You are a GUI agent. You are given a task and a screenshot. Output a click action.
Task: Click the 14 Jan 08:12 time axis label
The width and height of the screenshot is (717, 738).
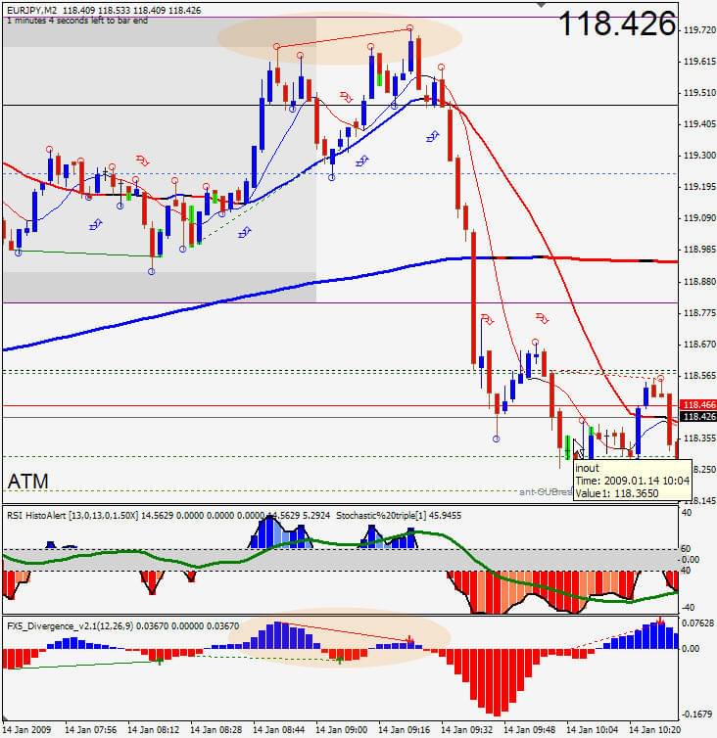click(x=154, y=730)
